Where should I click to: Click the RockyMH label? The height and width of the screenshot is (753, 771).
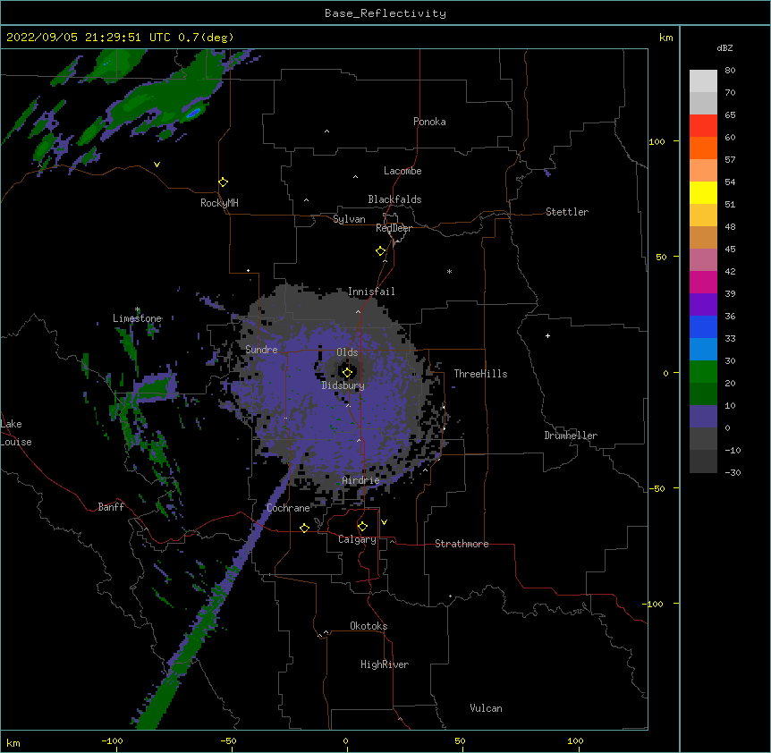coord(219,203)
